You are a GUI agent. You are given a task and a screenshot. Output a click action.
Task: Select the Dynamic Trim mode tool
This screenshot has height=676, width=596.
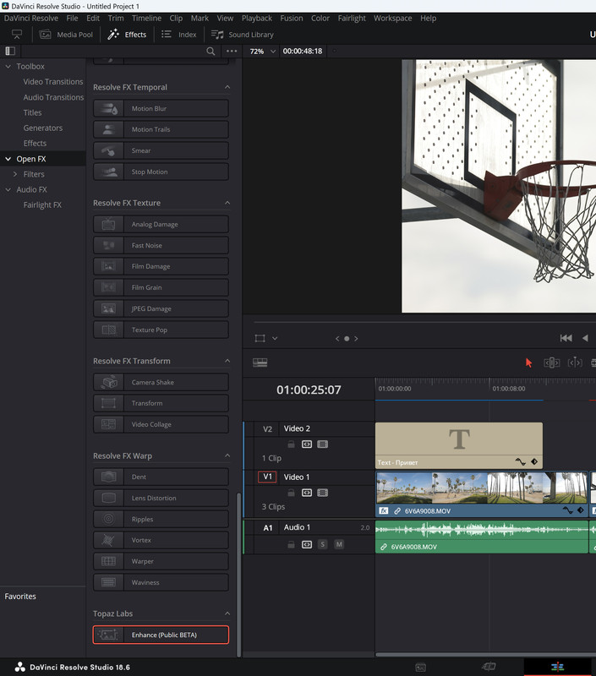click(575, 363)
